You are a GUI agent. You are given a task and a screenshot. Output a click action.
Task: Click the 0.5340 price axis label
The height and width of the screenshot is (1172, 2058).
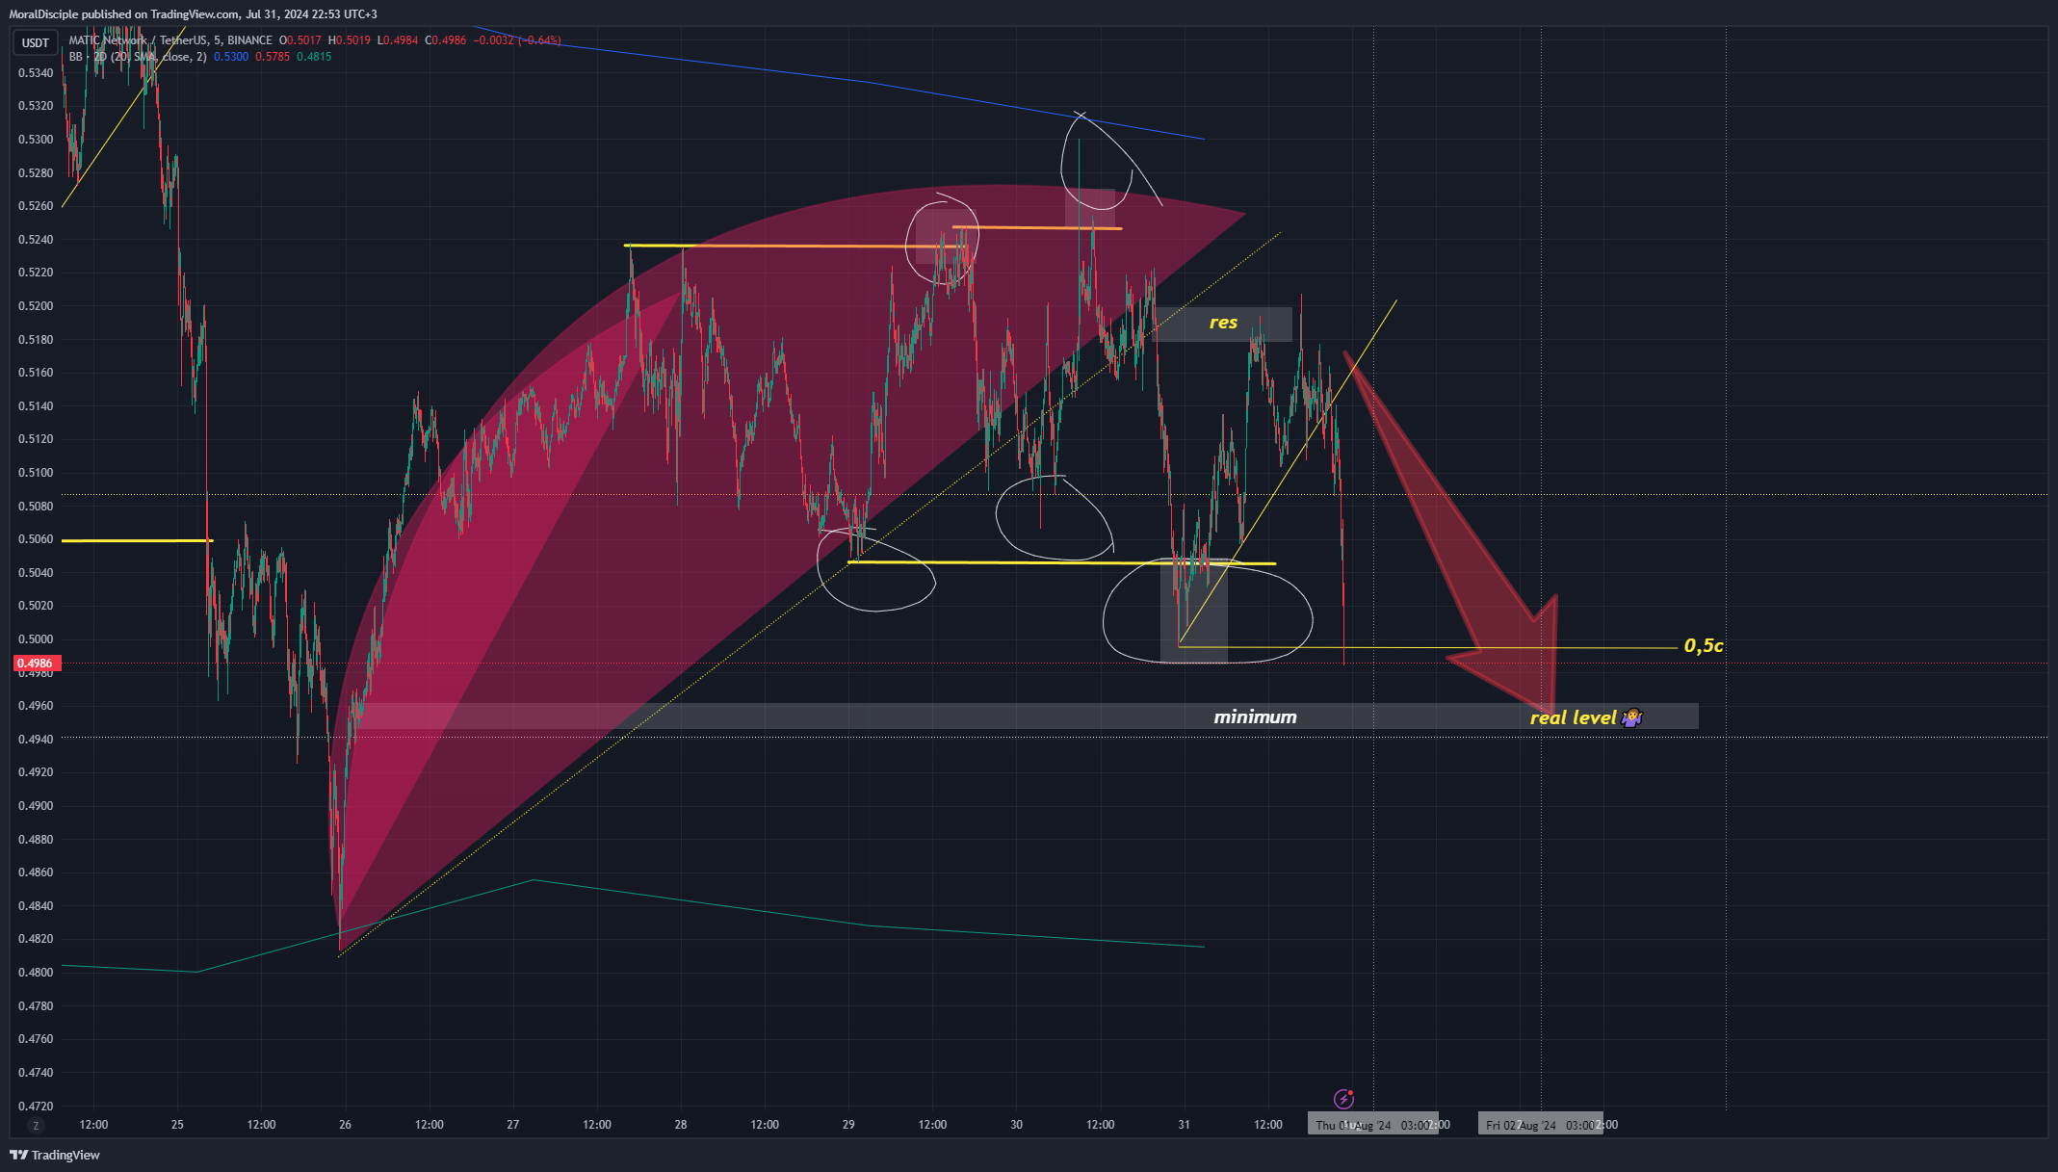36,73
